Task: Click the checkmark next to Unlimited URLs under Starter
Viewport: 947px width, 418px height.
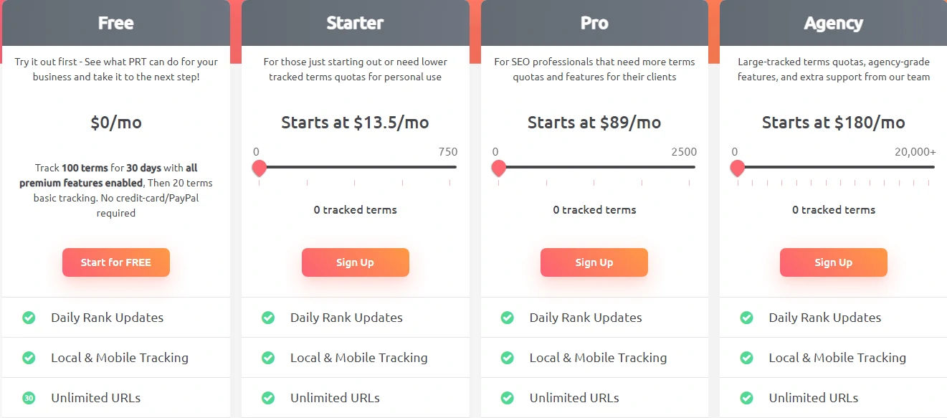Action: [x=268, y=397]
